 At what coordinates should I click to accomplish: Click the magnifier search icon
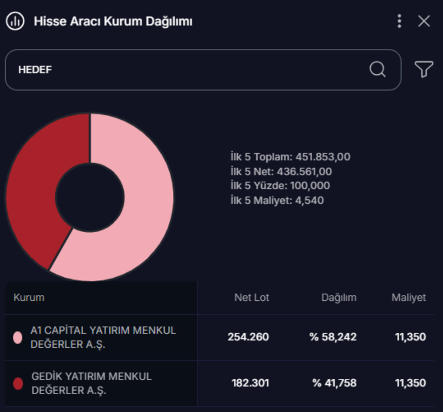[x=377, y=69]
